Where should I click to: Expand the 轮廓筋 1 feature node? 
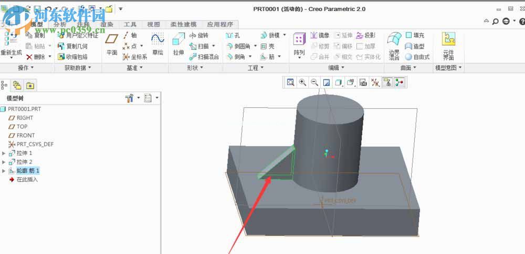coord(4,171)
